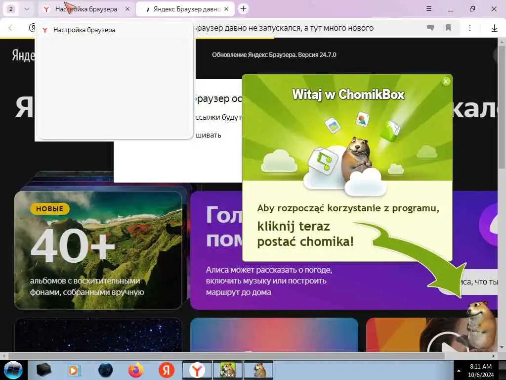Switch to Yandex Browser Y taskbar button

click(197, 370)
